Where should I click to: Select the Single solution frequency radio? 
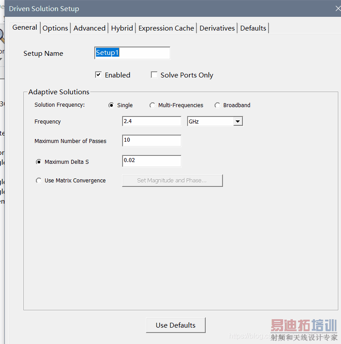point(111,105)
